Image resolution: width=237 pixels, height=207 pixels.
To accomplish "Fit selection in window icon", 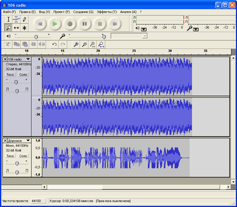I will [93, 44].
